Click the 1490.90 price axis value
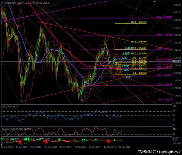Viewport: 182px width, 155px height. click(x=177, y=5)
